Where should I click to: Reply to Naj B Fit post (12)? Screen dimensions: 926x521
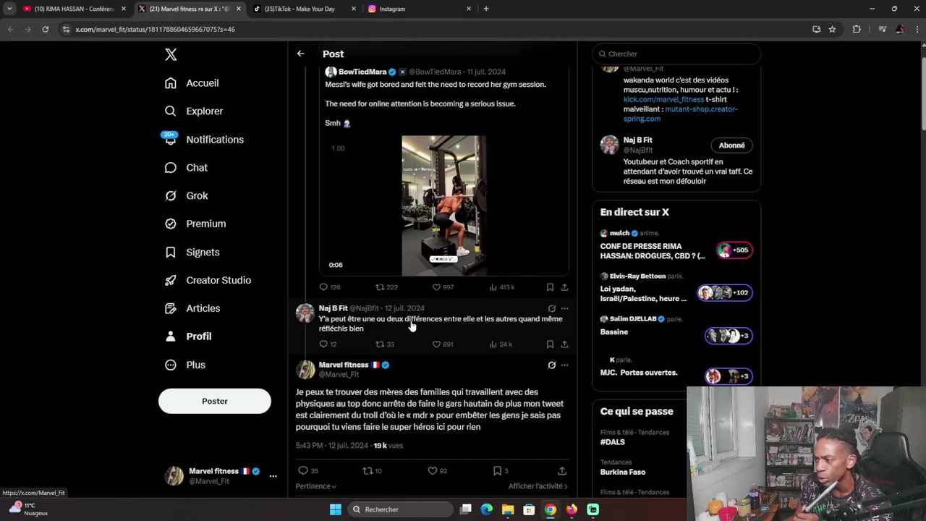point(324,344)
